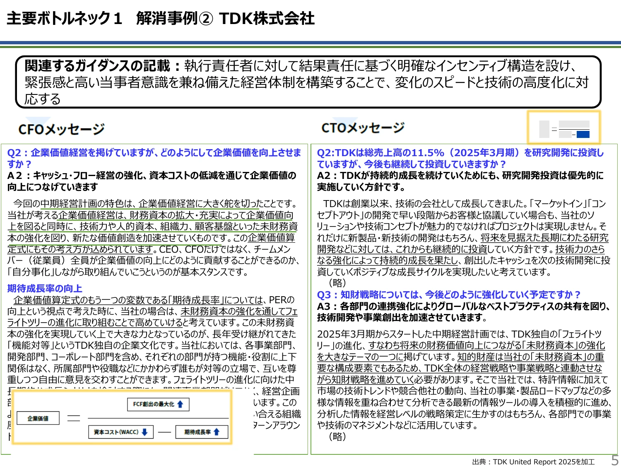Select the bold label 関連するガイダンスの記載：
The height and width of the screenshot is (466, 621).
[x=103, y=65]
